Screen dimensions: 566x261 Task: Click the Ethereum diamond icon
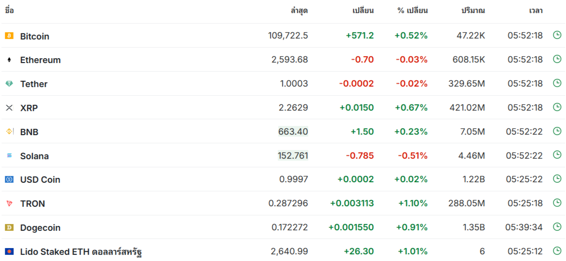[x=9, y=60]
